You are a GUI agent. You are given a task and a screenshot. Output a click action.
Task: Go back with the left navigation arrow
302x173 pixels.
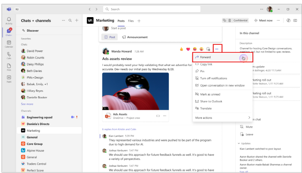[x=90, y=9]
